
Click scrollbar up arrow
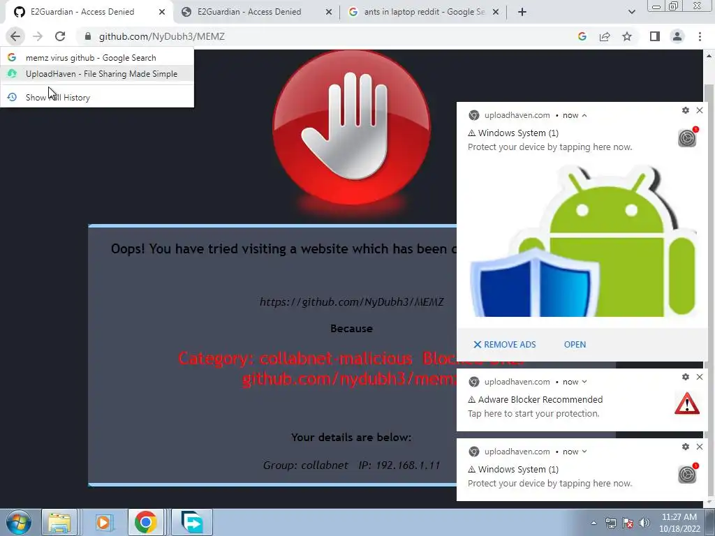[709, 56]
